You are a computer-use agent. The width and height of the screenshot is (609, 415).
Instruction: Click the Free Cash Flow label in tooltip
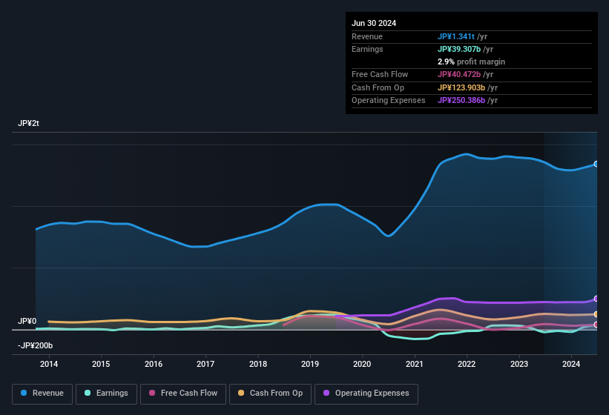point(380,74)
